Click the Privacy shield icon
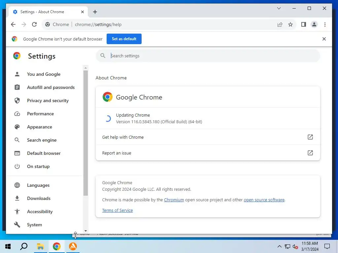The height and width of the screenshot is (253, 338). (17, 100)
